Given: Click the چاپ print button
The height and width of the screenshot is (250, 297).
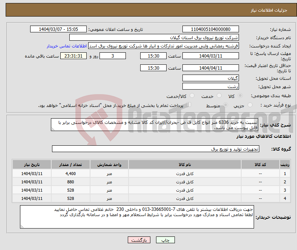Looking at the screenshot, I should click(168, 240).
